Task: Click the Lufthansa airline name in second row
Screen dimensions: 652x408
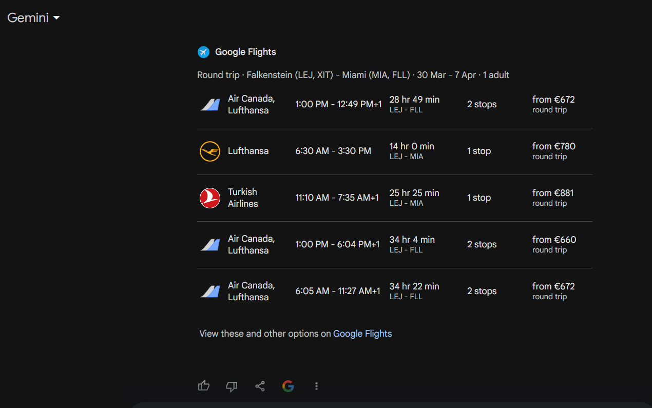Action: pyautogui.click(x=248, y=151)
